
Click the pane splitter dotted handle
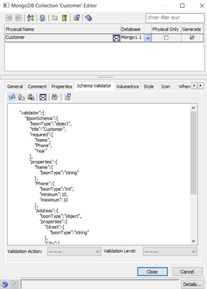[x=106, y=77]
